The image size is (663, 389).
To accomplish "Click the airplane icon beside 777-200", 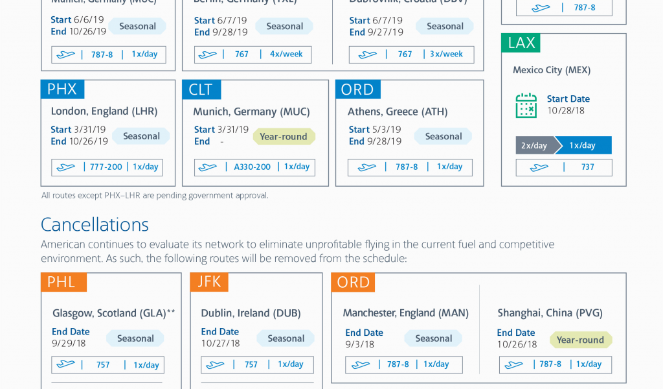I will coord(65,168).
